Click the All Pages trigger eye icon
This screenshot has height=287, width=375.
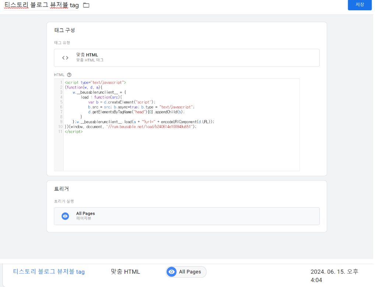65,216
